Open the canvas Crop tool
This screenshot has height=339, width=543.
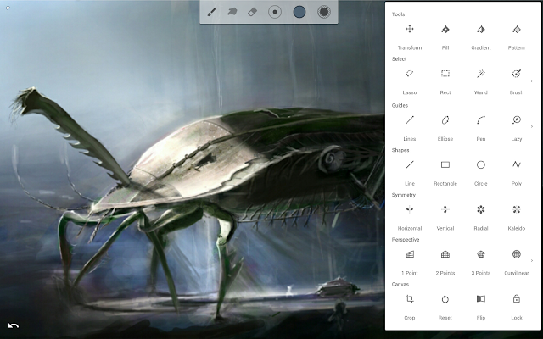(410, 299)
